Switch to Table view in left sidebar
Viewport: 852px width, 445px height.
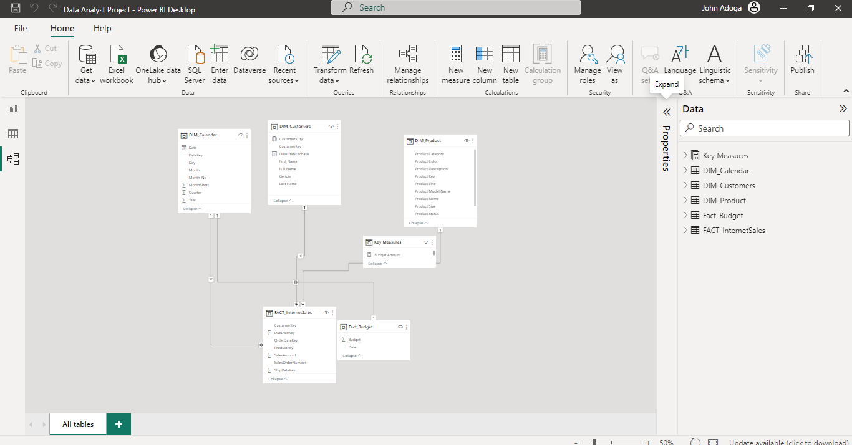click(13, 134)
